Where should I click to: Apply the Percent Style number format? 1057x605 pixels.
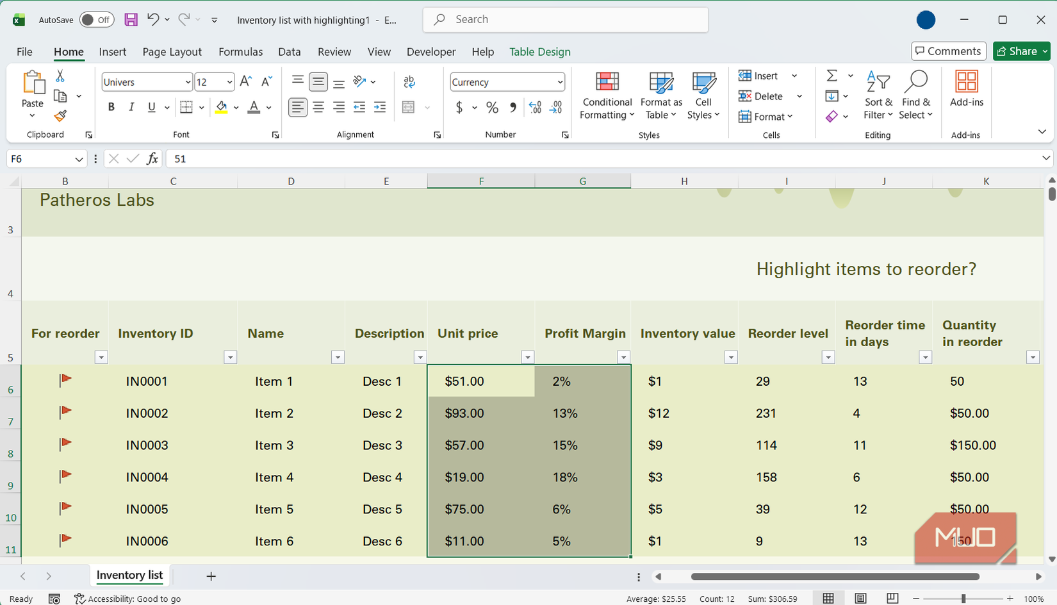492,107
